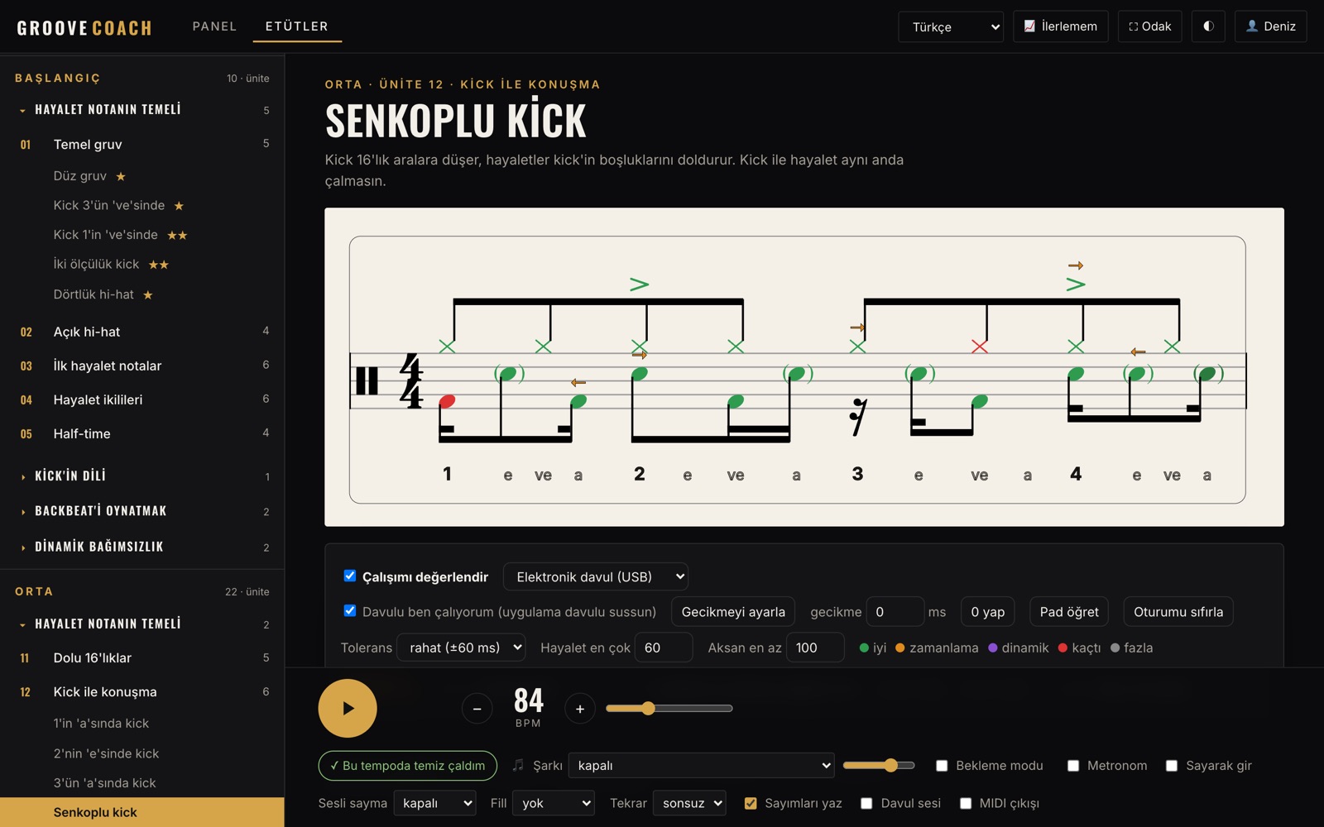Open the Tolerans rahat dropdown

pyautogui.click(x=461, y=648)
